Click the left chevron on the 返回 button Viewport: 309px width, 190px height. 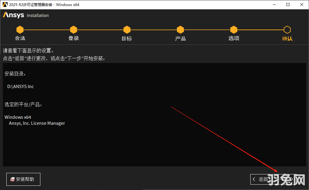(254, 179)
